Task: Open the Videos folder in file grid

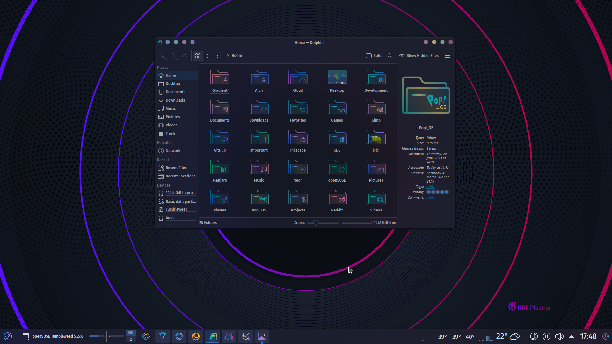Action: tap(376, 201)
